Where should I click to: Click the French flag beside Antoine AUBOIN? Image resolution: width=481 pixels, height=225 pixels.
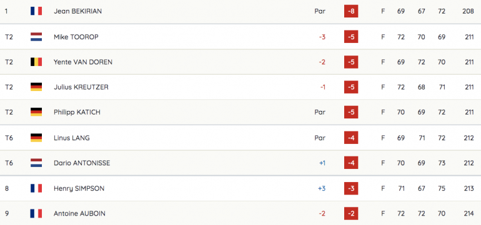pyautogui.click(x=36, y=213)
